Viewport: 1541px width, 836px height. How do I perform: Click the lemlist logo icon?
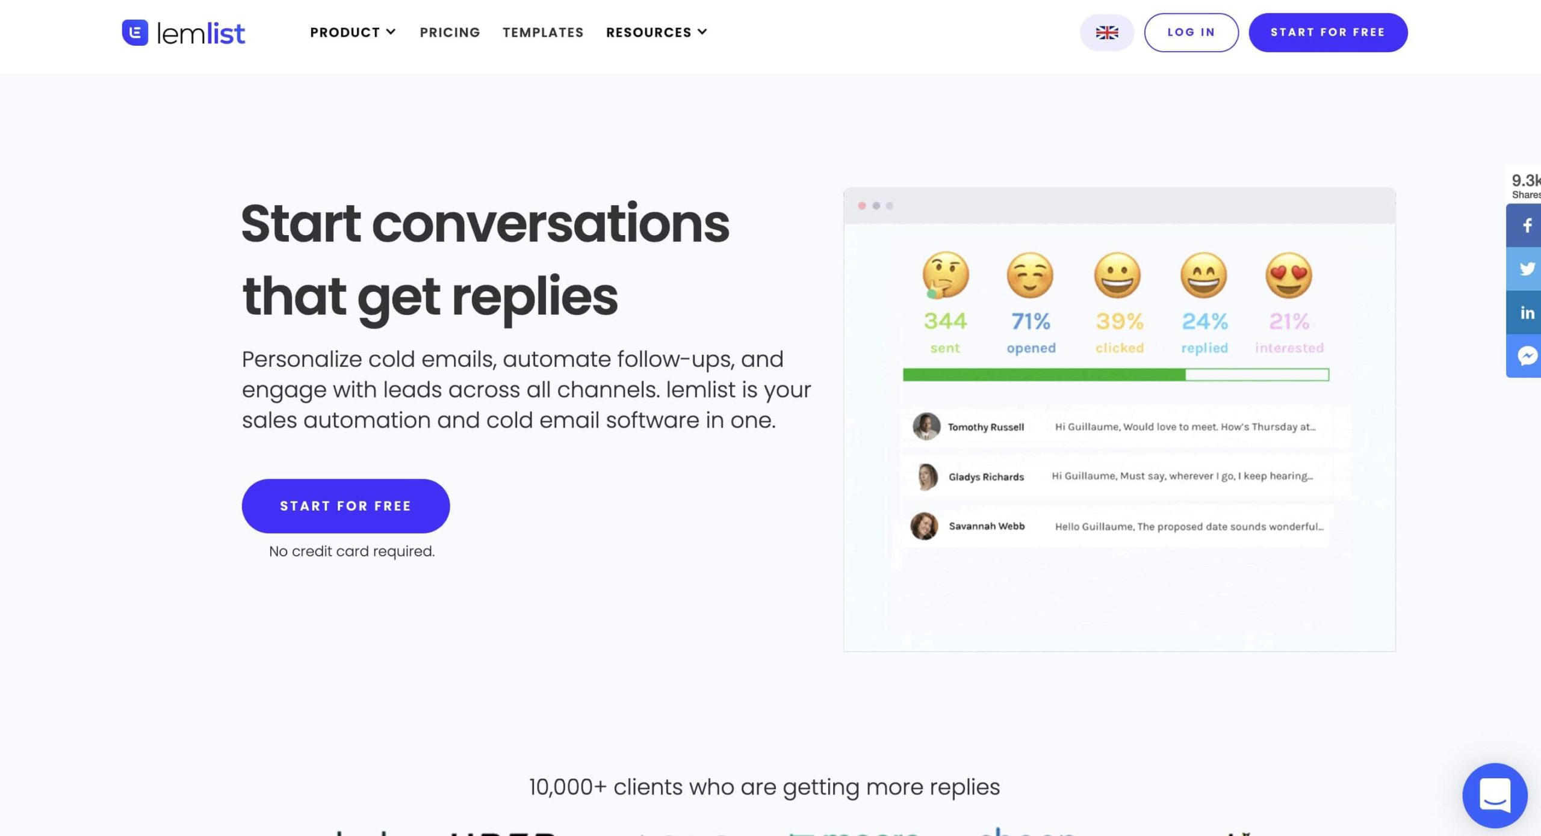click(x=135, y=32)
